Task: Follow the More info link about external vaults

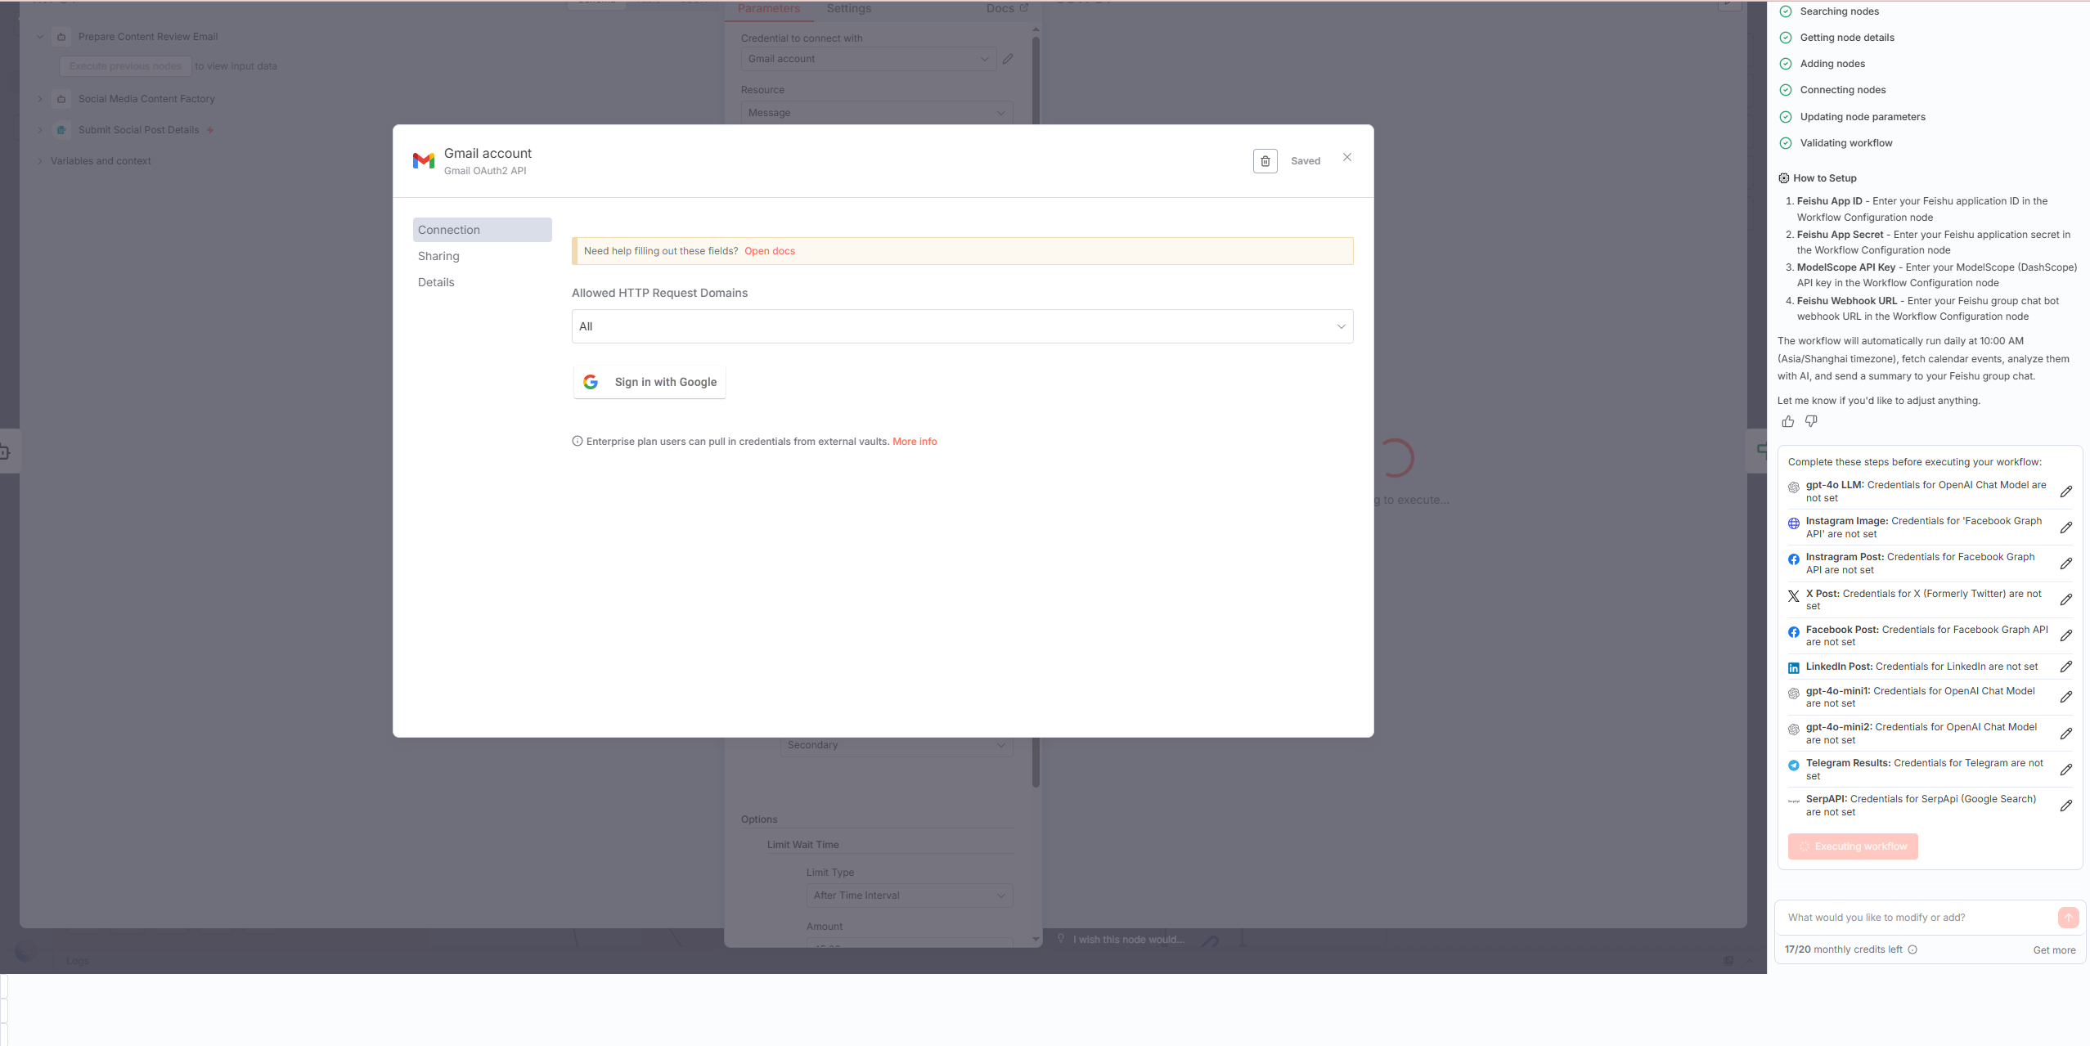Action: point(915,442)
